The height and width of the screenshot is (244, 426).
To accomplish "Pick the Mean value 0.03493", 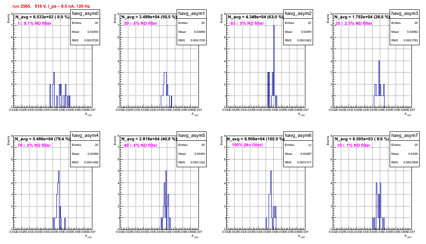I will click(x=93, y=32).
